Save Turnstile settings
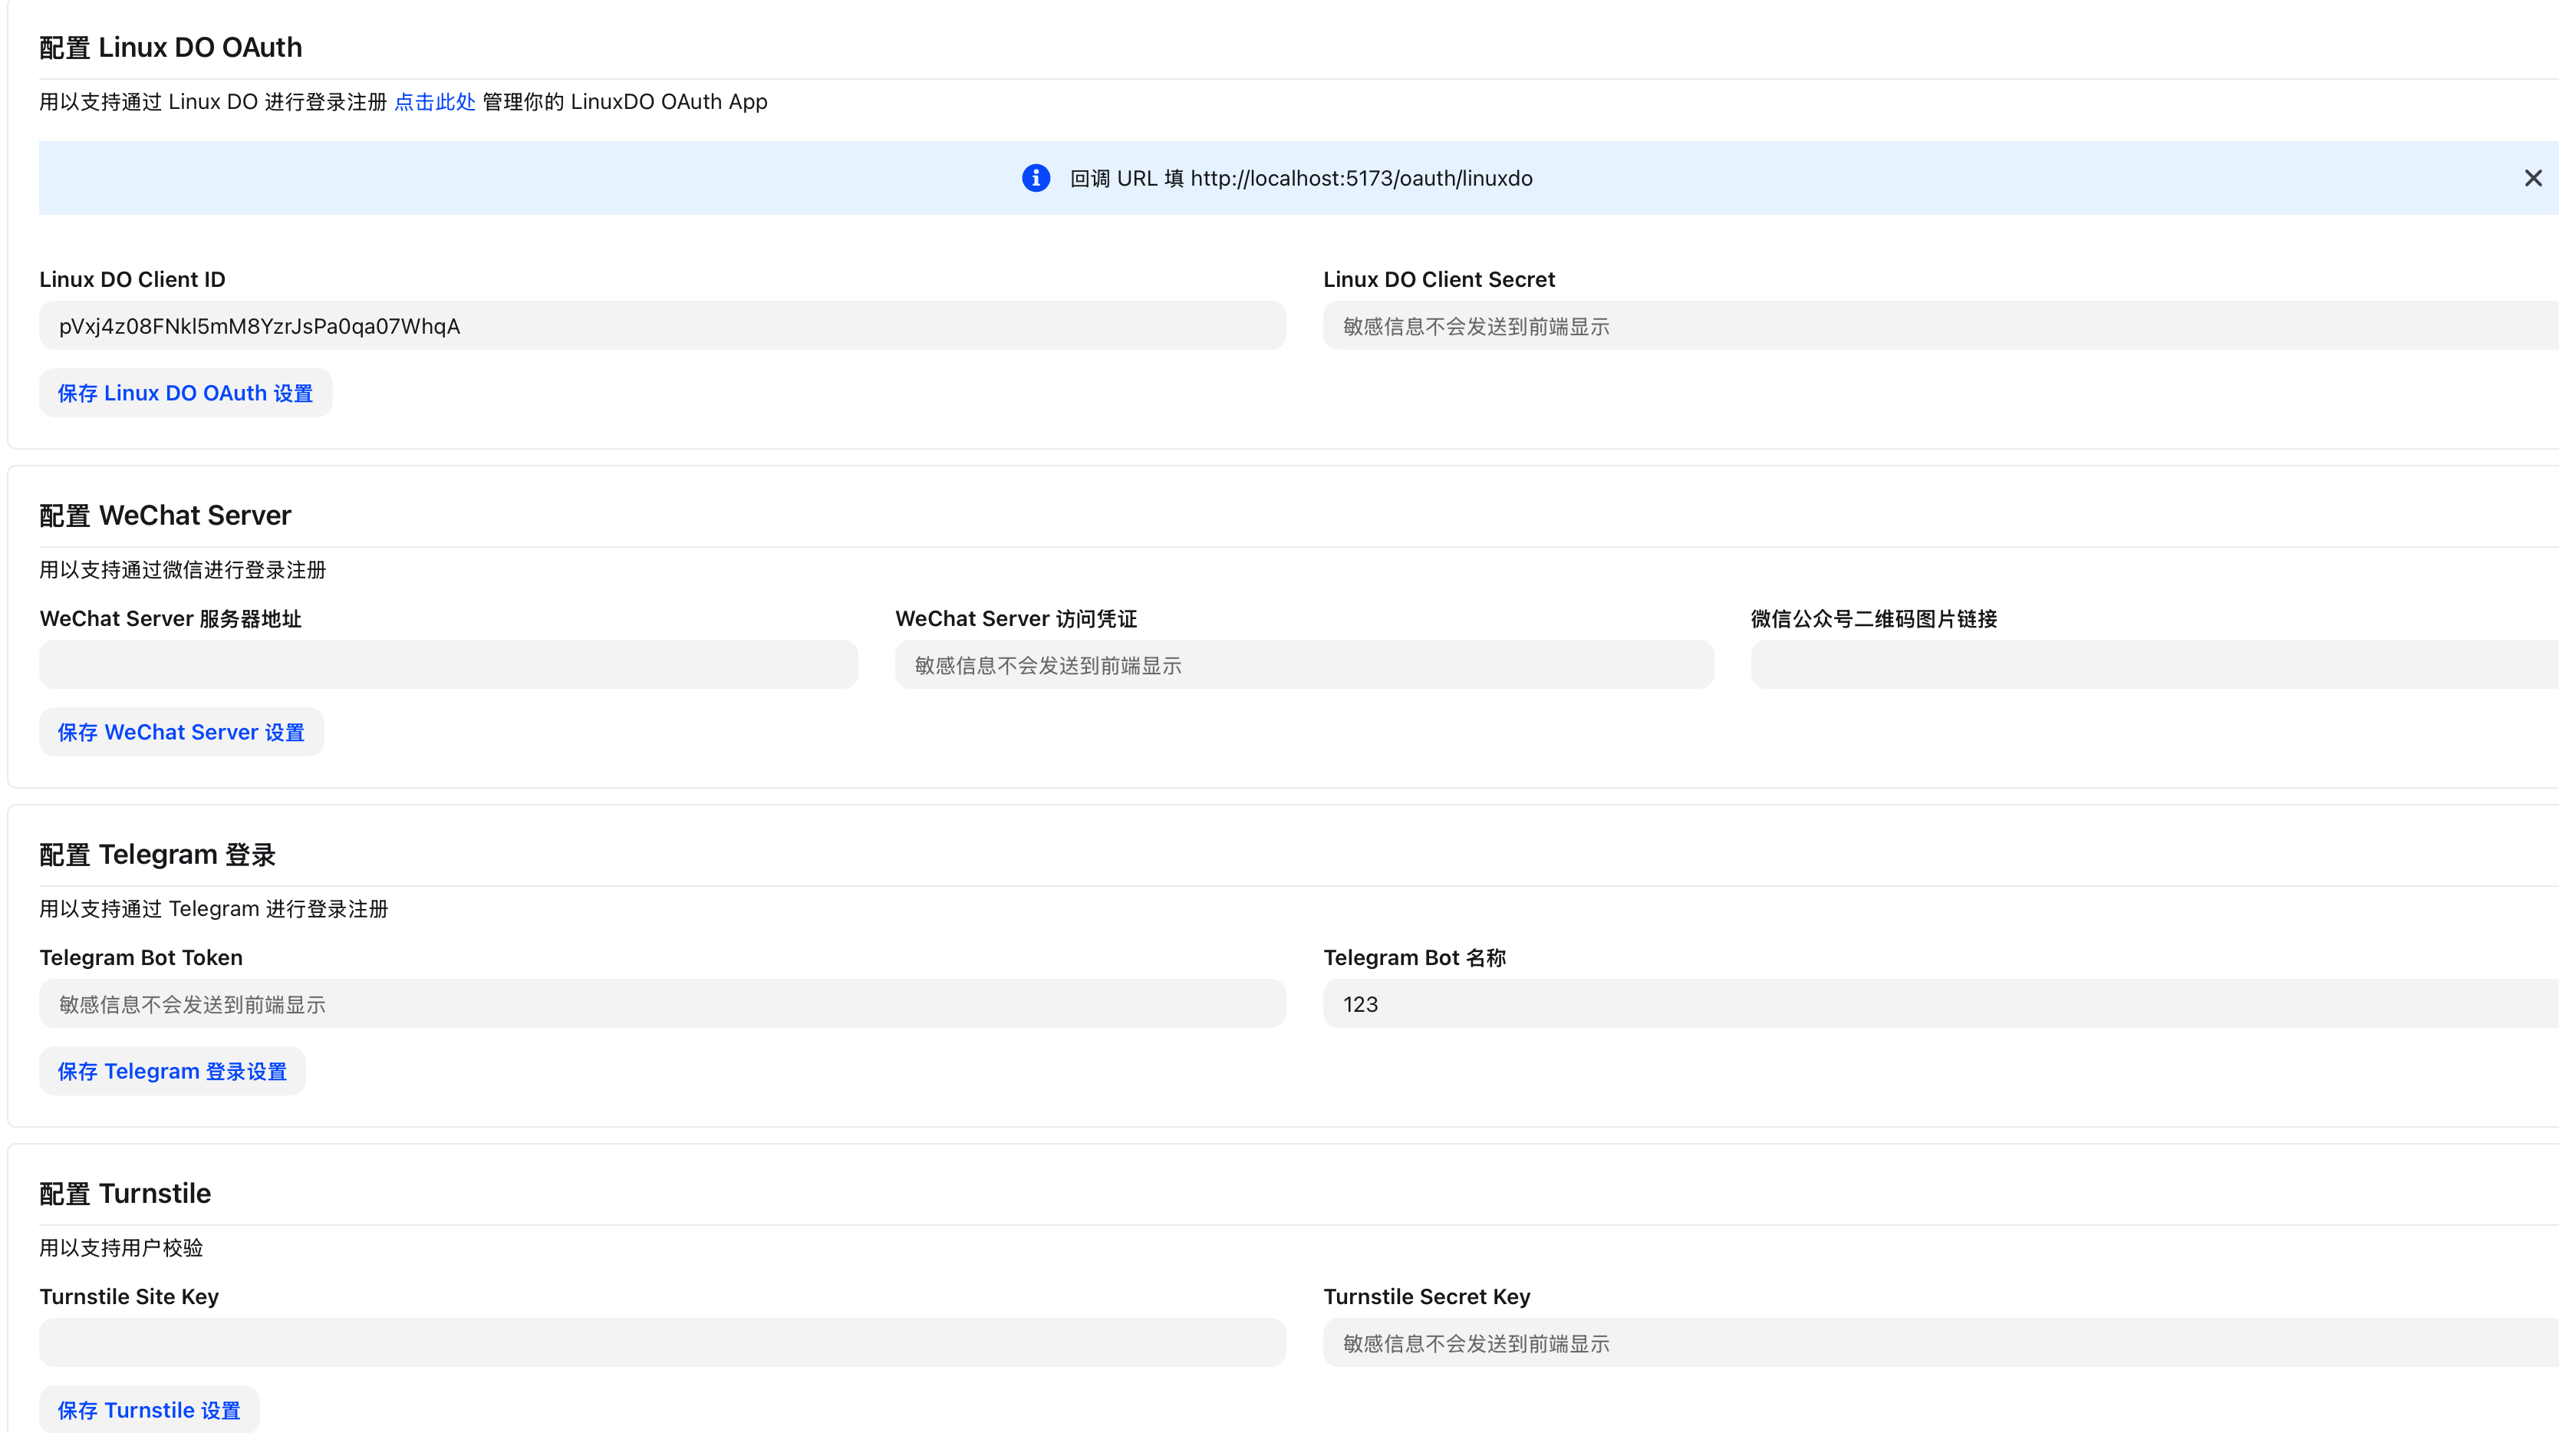2559x1433 pixels. click(149, 1410)
